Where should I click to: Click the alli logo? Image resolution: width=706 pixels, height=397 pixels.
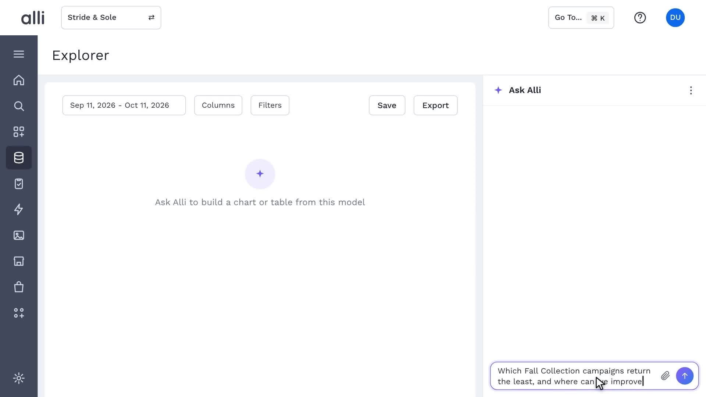point(33,18)
